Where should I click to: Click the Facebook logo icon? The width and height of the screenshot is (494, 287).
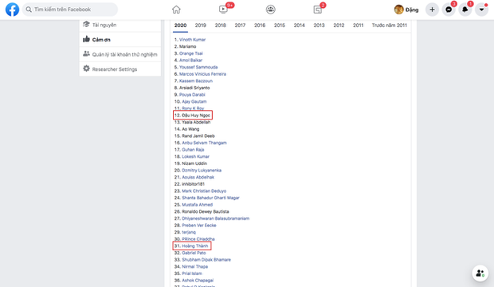(12, 10)
